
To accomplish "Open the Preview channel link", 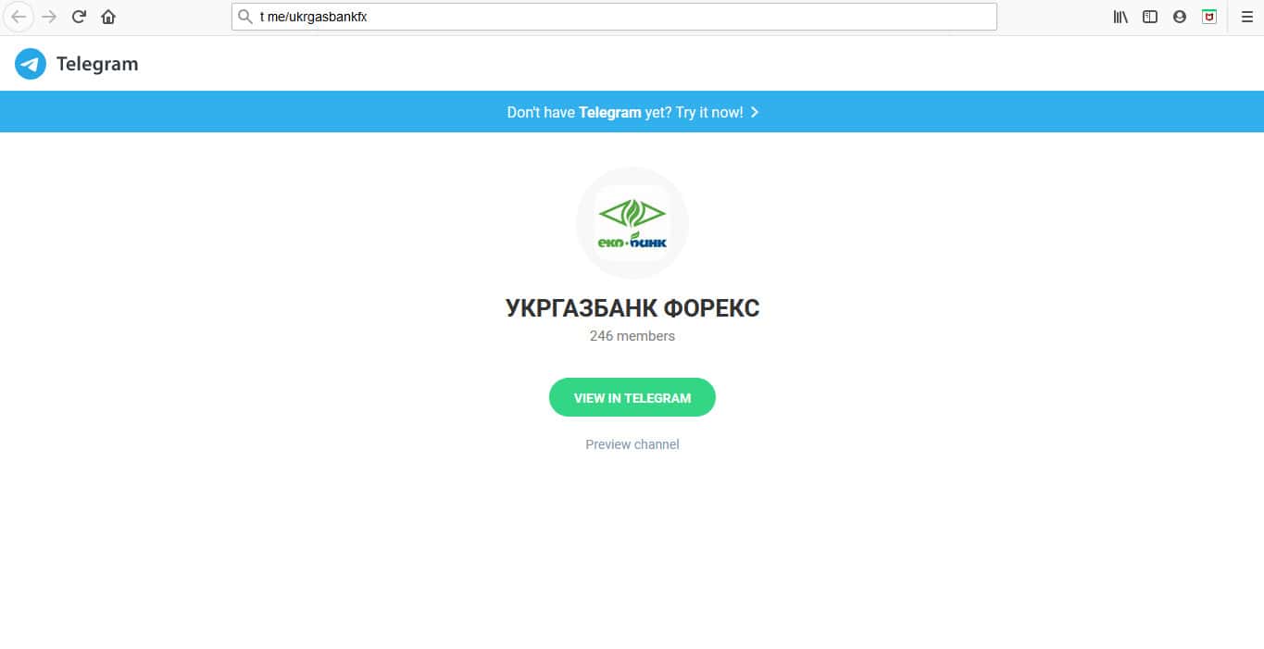I will [x=632, y=444].
